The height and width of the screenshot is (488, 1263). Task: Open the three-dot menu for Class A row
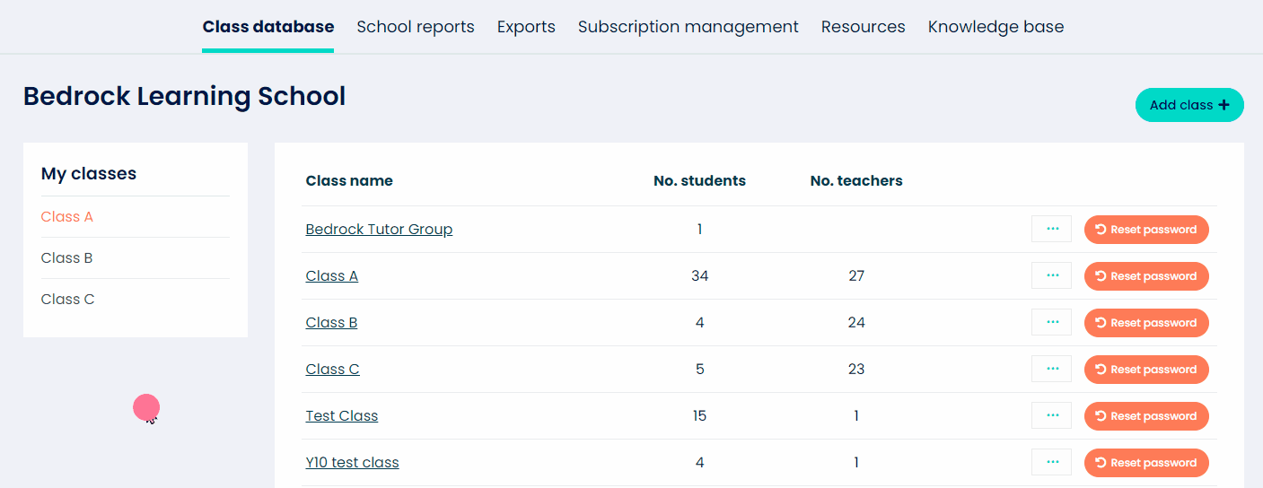click(x=1051, y=276)
